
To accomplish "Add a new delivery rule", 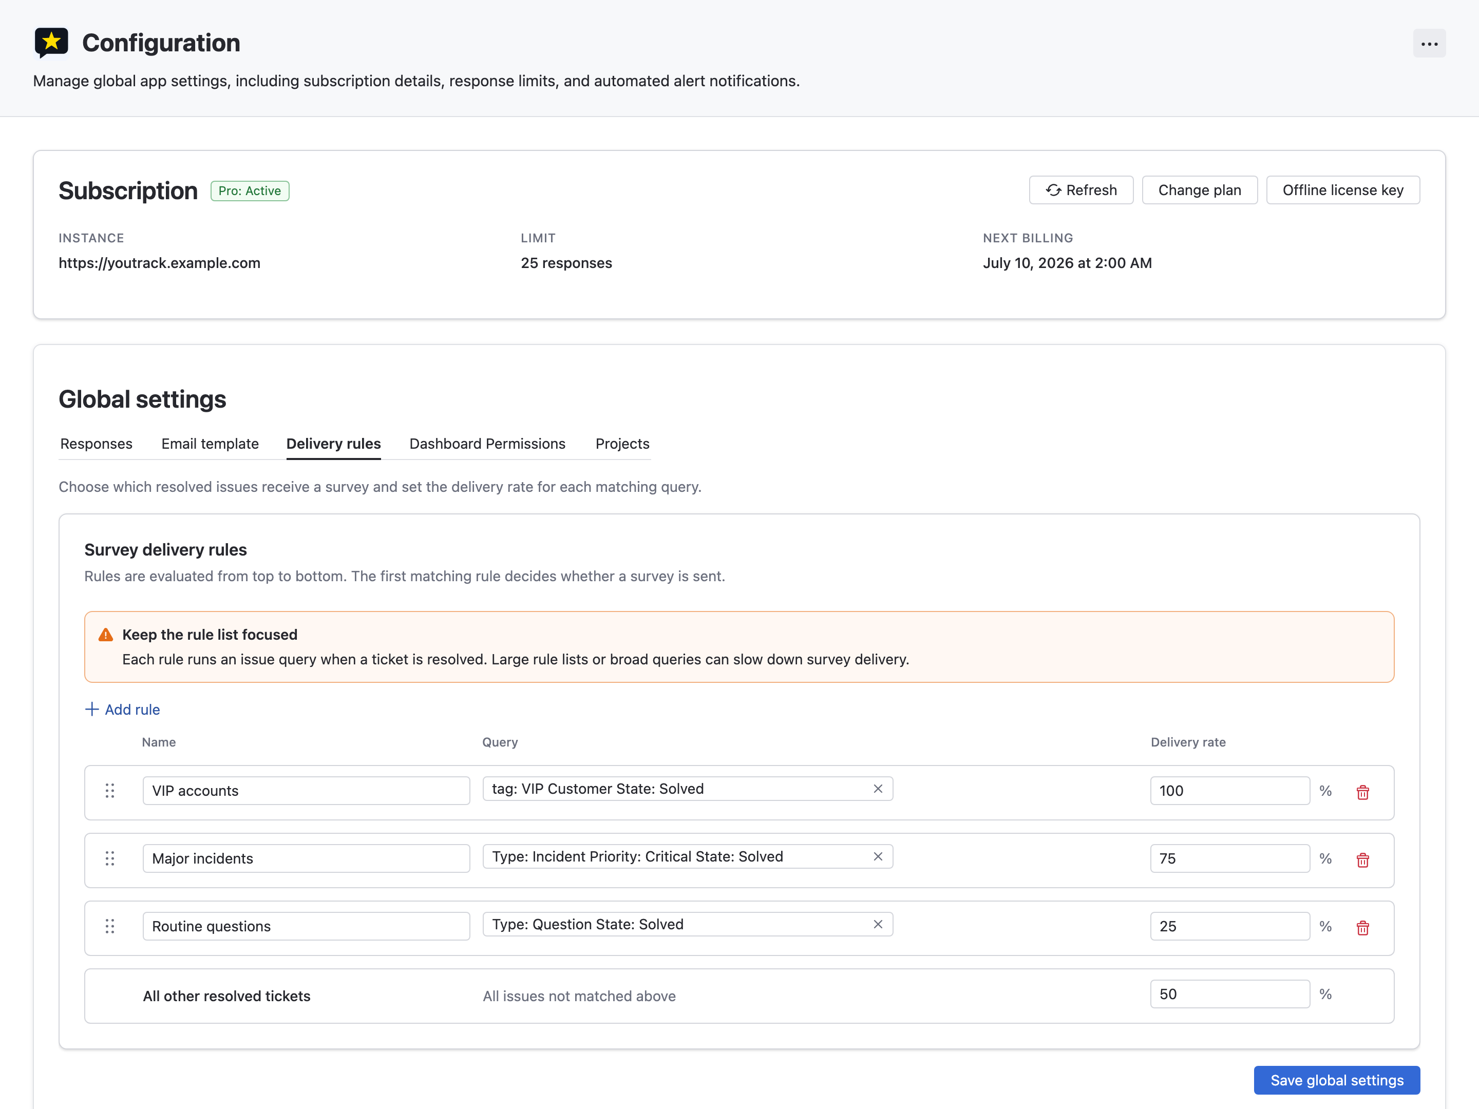I will (x=122, y=709).
